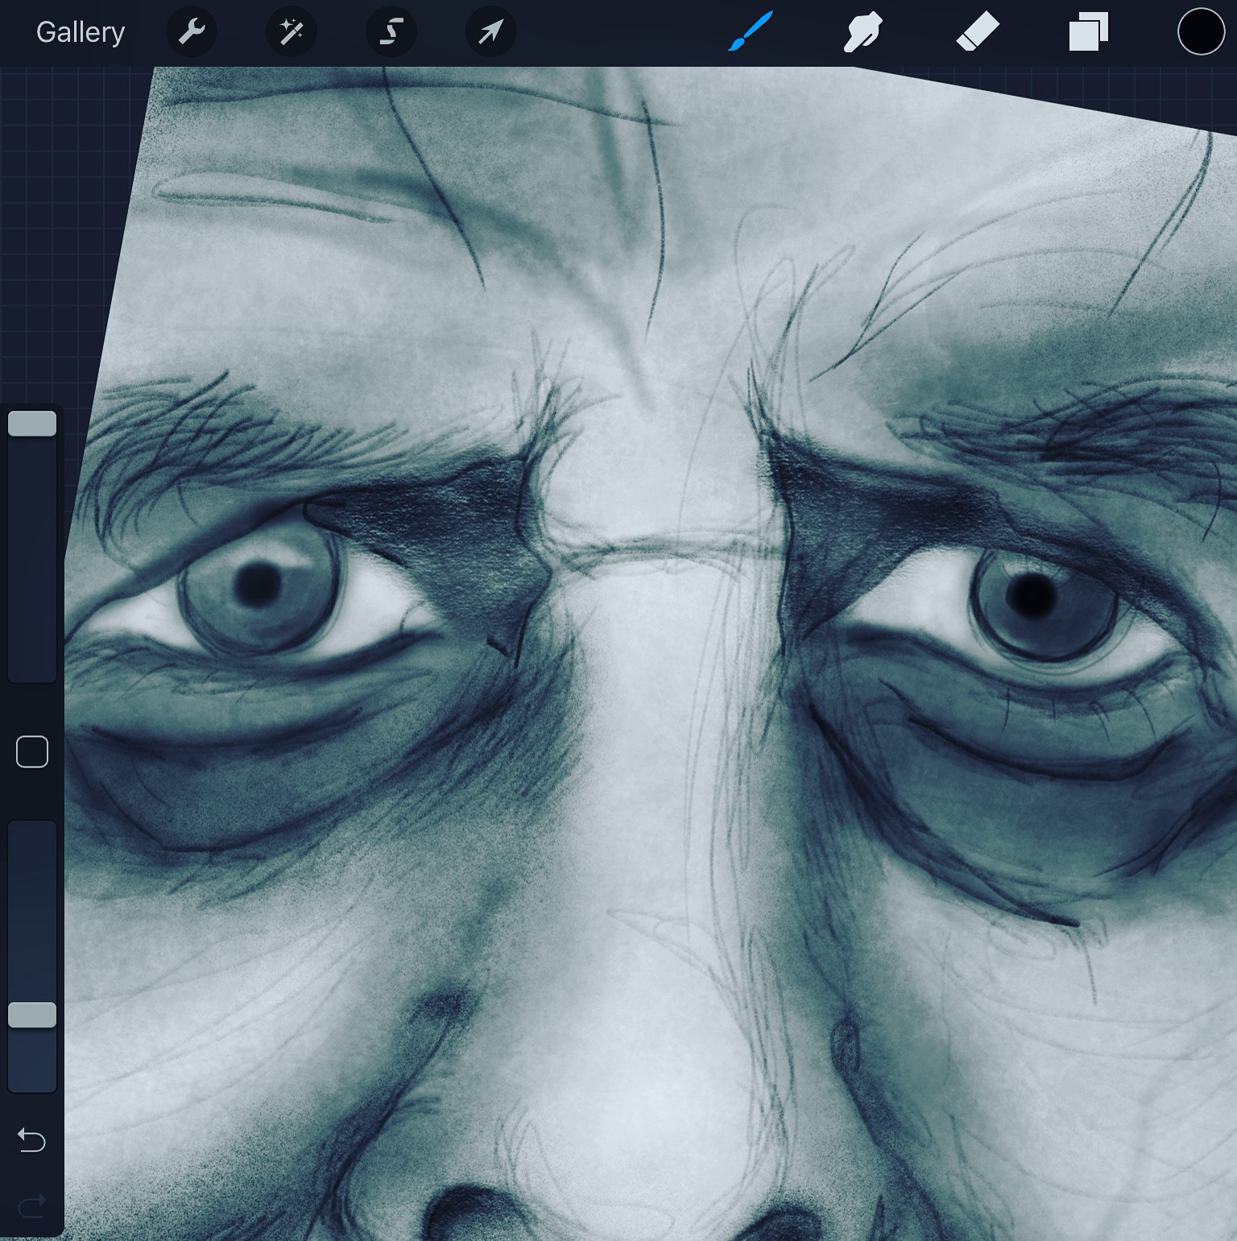Undo the last stroke
The image size is (1237, 1241).
31,1140
